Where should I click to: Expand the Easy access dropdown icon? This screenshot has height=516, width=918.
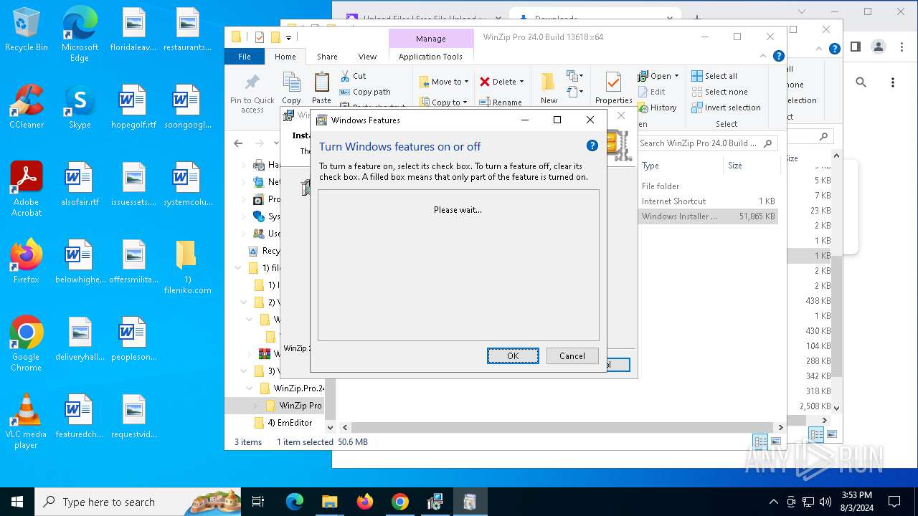click(x=574, y=92)
